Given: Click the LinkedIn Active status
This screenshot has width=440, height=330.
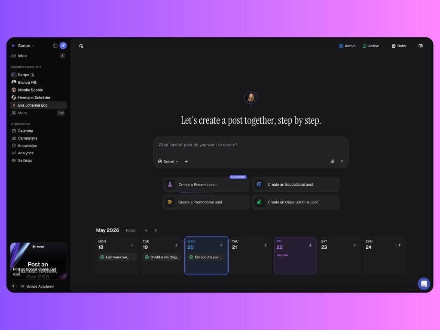Looking at the screenshot, I should click(347, 46).
